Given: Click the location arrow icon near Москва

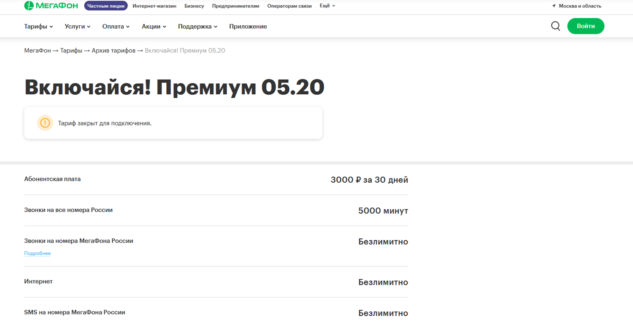Looking at the screenshot, I should tap(554, 6).
